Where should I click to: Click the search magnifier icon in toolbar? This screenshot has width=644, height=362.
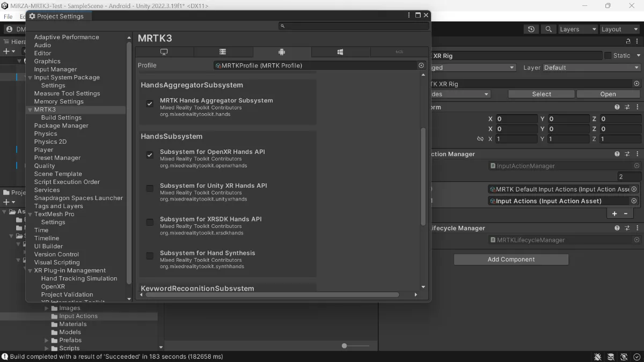click(548, 29)
